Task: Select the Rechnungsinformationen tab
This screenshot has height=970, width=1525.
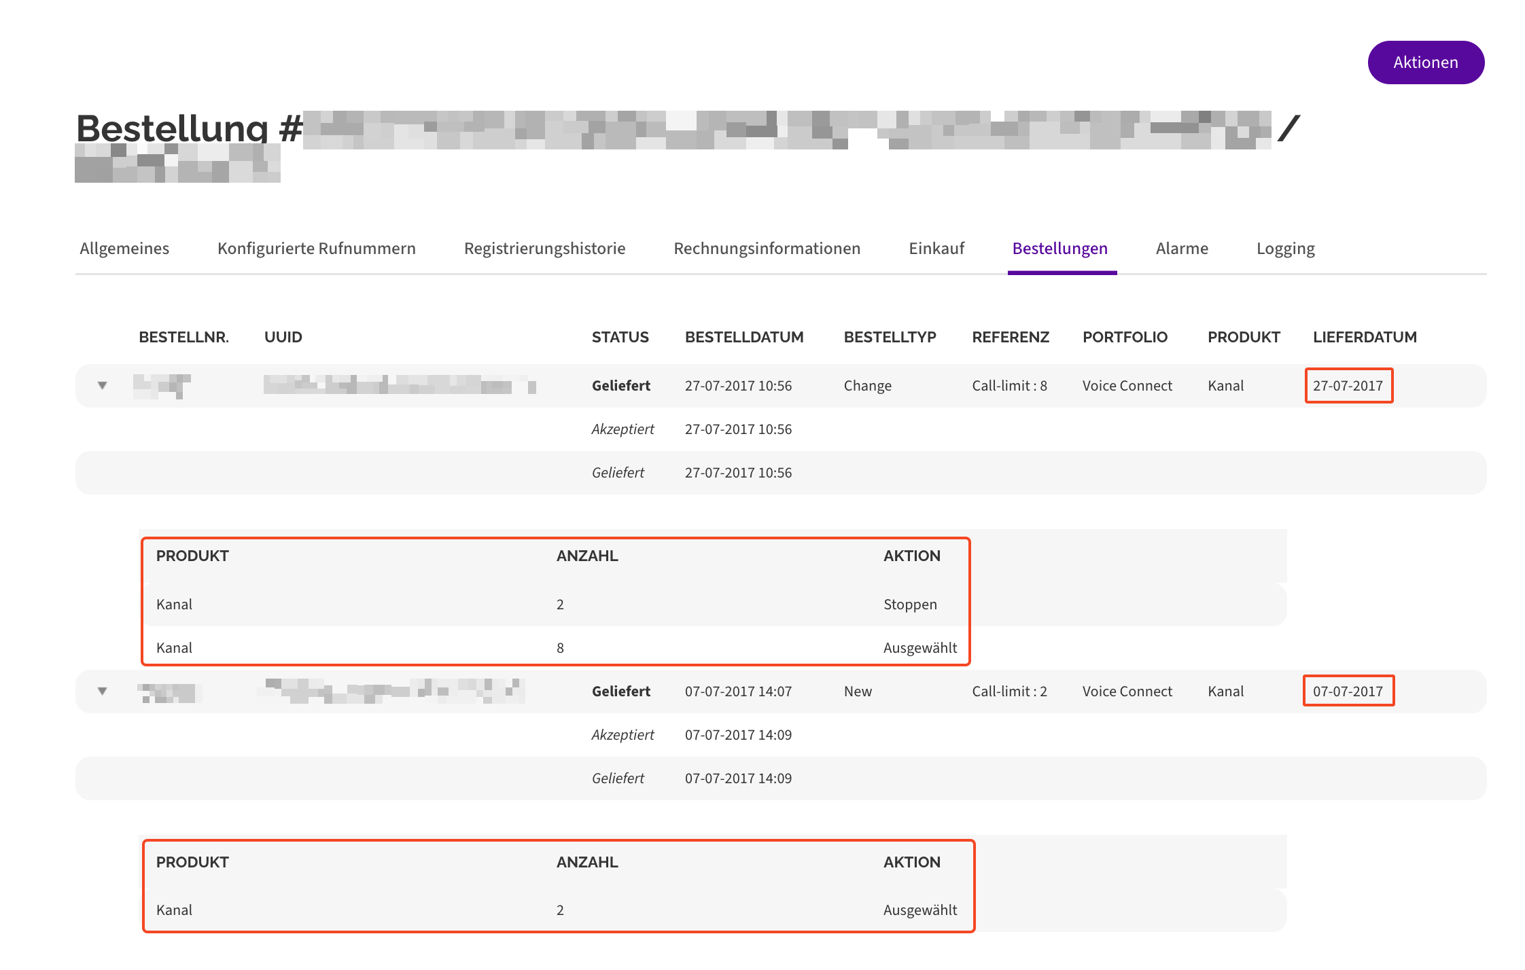Action: click(x=767, y=249)
